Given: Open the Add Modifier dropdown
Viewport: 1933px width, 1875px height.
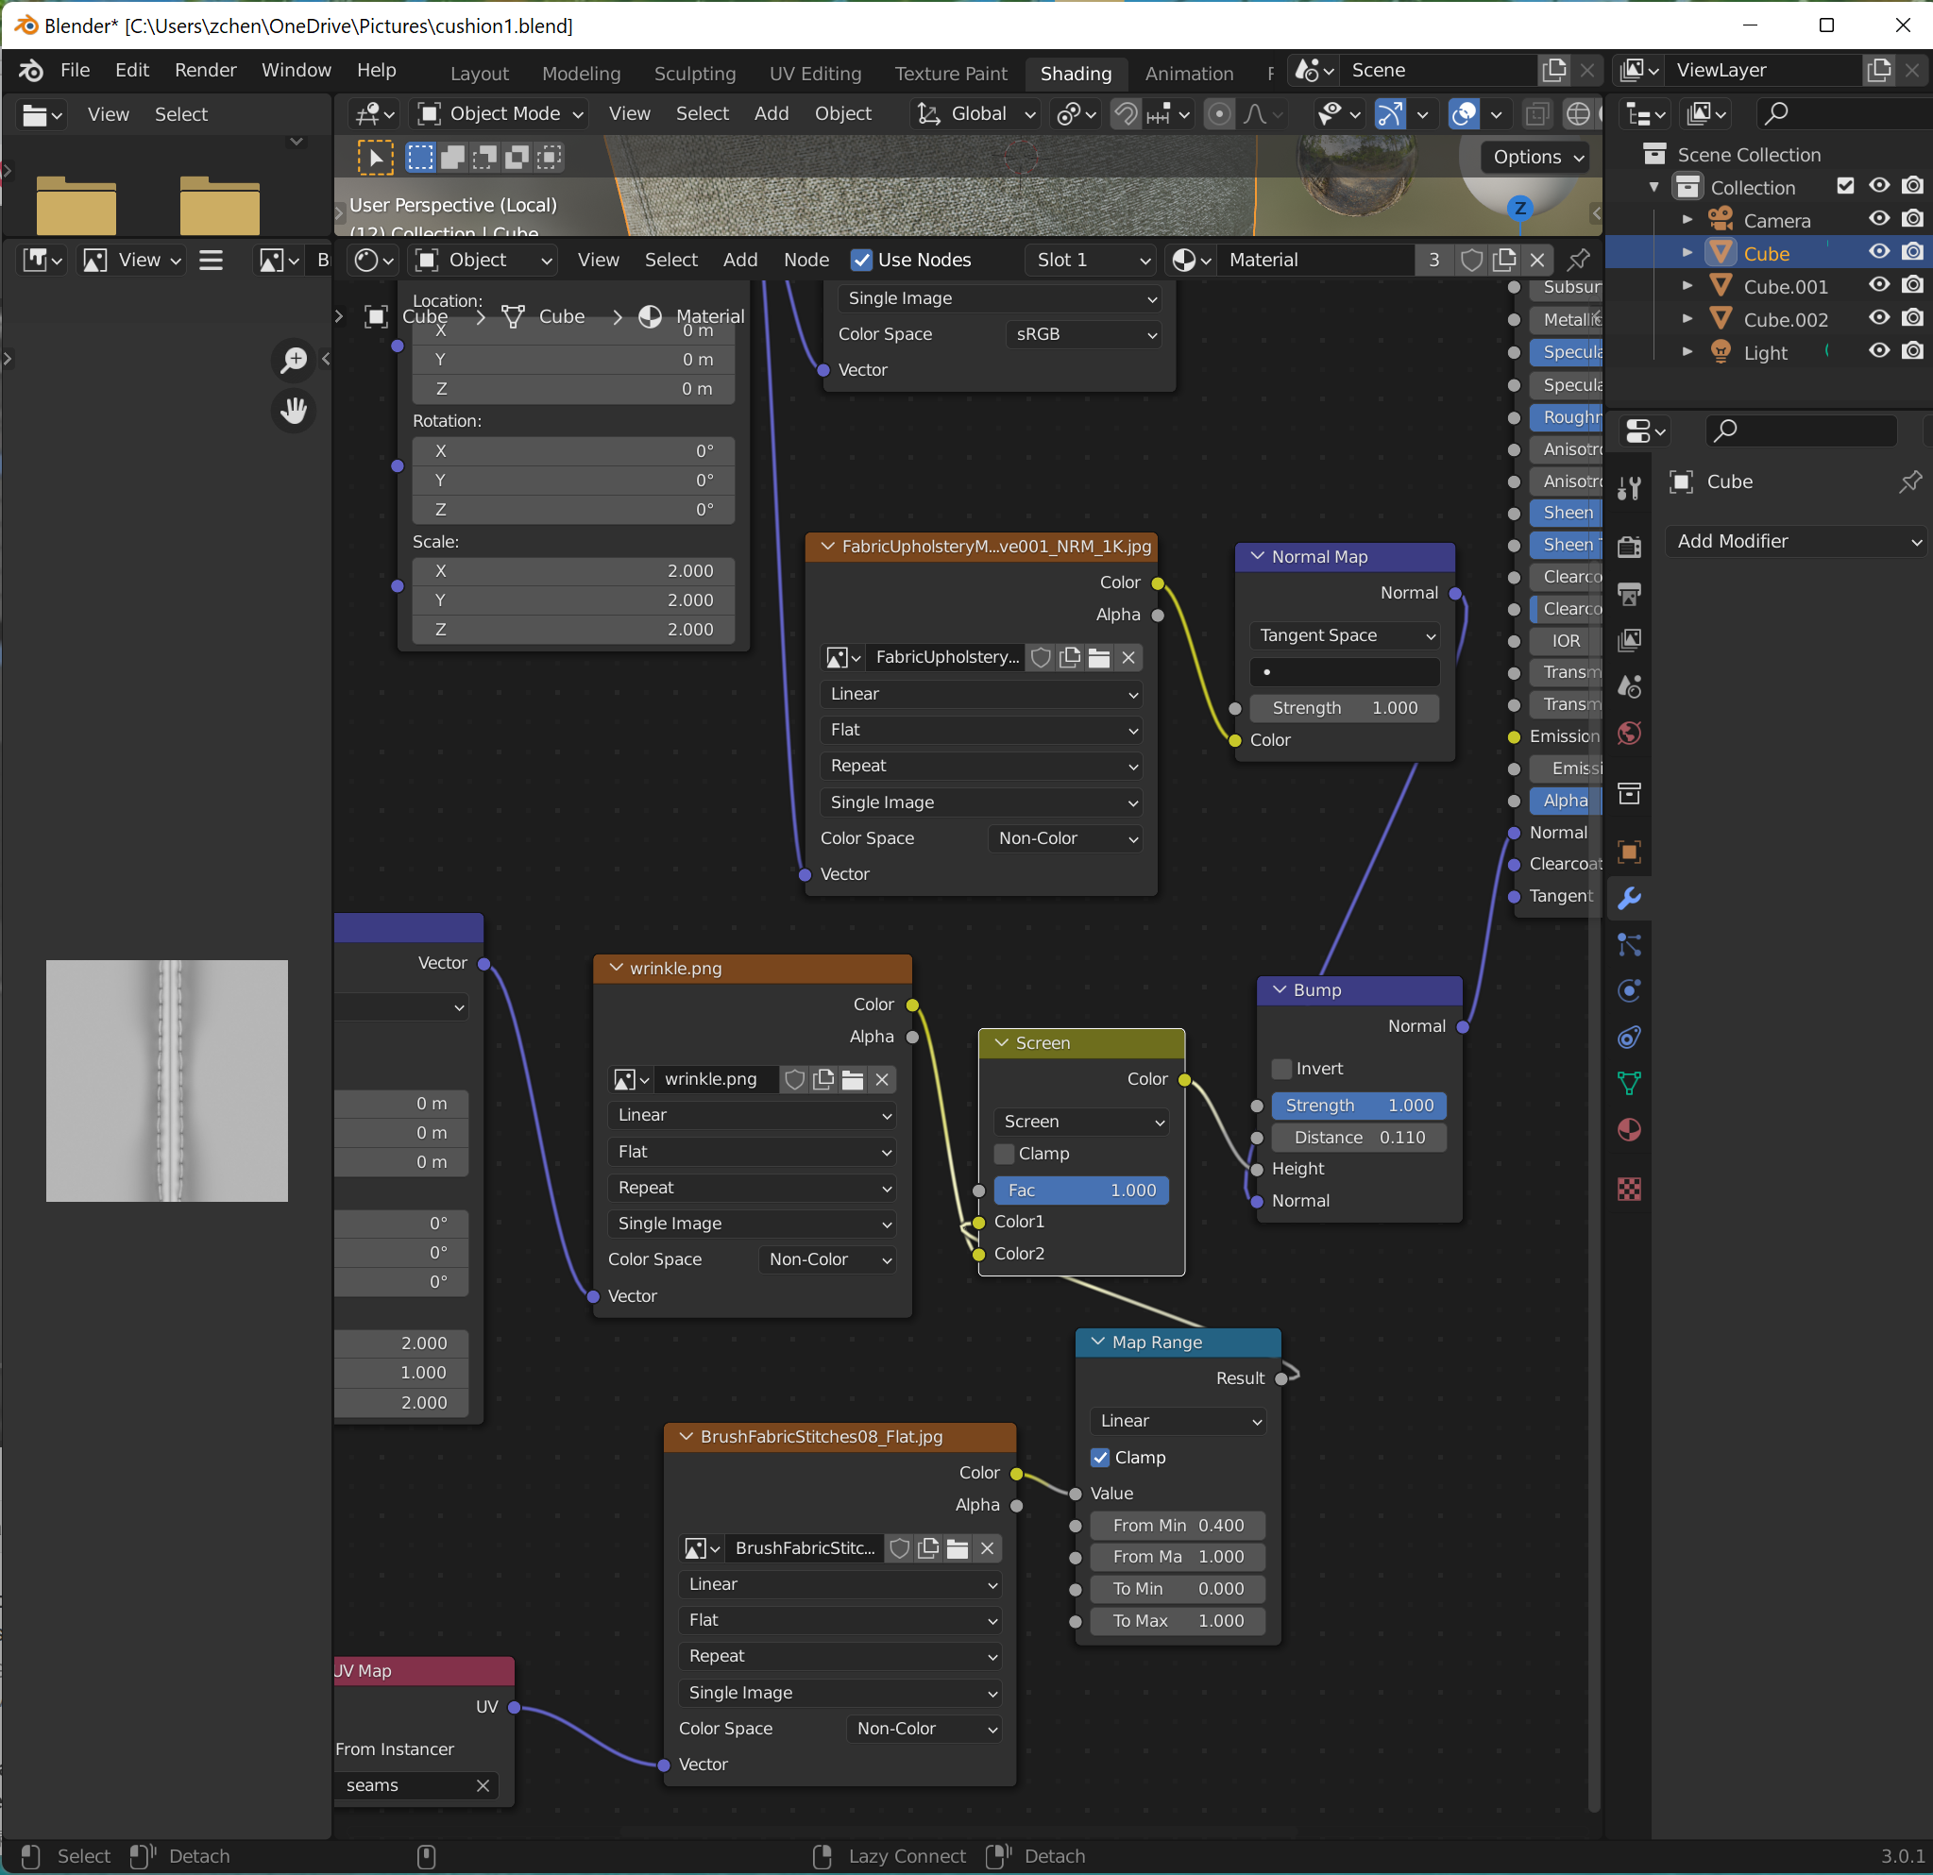Looking at the screenshot, I should pos(1797,541).
